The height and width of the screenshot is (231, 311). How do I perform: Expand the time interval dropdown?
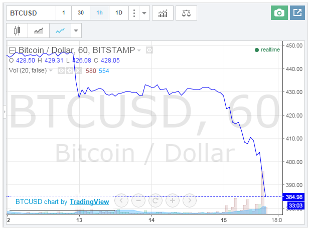pos(144,13)
